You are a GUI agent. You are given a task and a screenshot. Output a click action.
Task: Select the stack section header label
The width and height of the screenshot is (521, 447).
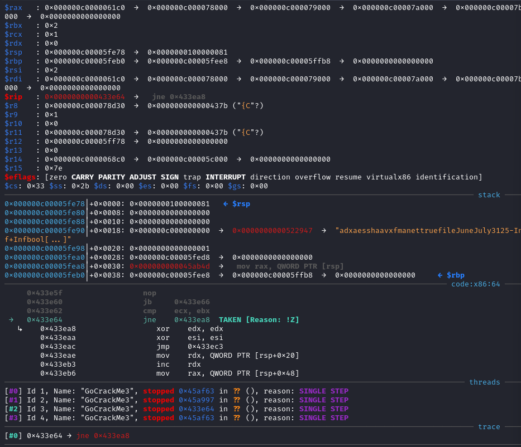[489, 195]
